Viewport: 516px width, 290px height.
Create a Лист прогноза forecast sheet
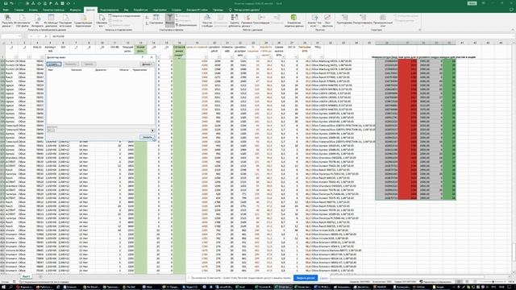click(x=327, y=21)
